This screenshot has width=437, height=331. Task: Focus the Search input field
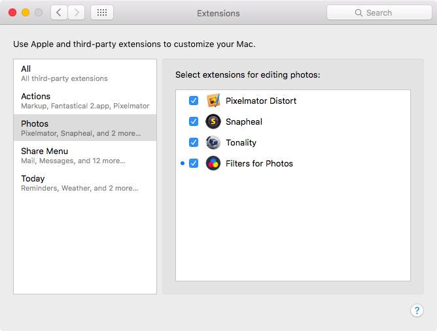click(x=379, y=12)
